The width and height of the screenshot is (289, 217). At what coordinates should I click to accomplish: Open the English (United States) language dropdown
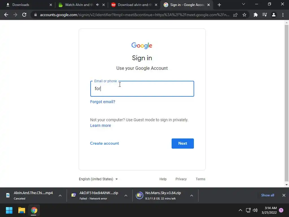click(x=98, y=179)
